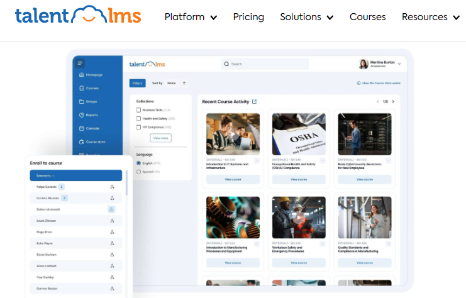Check the Health and Safety checkbox
Image resolution: width=466 pixels, height=298 pixels.
click(138, 119)
